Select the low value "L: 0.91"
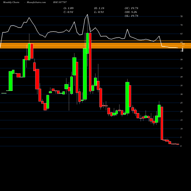 99,12
